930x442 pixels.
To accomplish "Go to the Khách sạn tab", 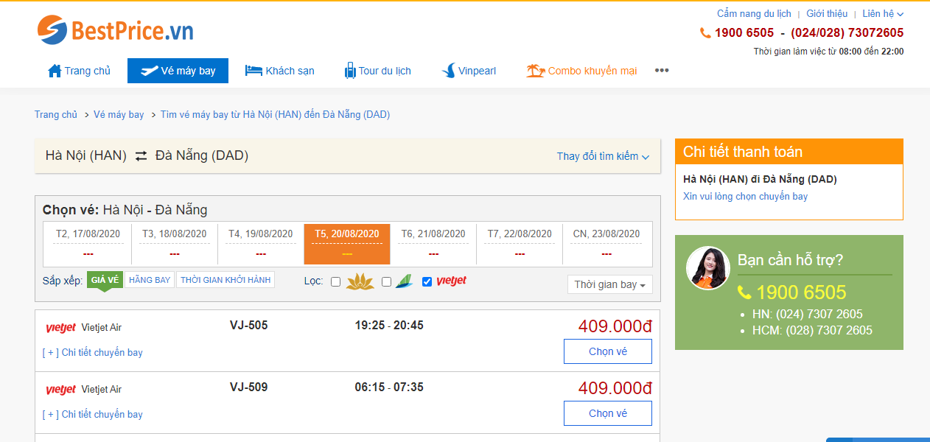I will point(279,71).
